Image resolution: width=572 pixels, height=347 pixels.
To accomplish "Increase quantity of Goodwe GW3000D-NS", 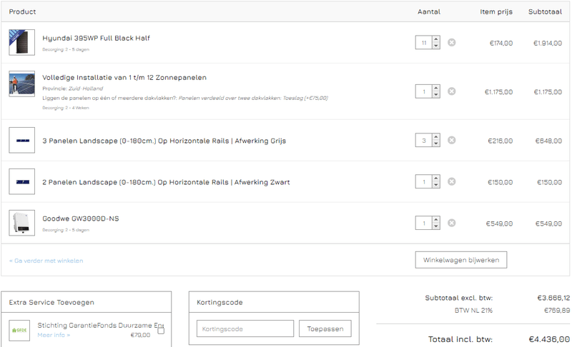I will [436, 221].
